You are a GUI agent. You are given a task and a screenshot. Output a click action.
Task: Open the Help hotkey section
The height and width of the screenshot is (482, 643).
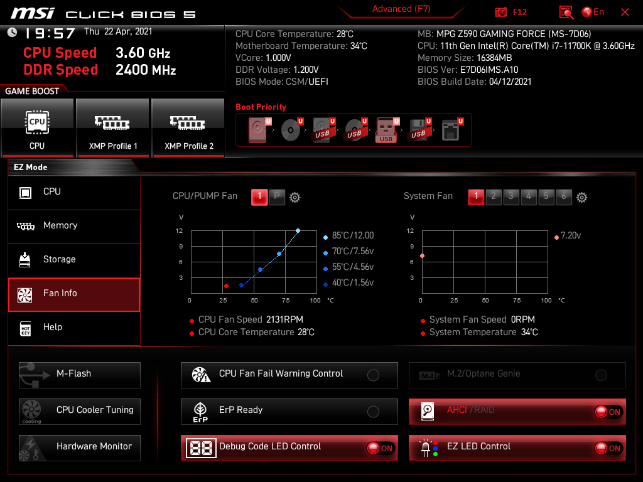74,328
